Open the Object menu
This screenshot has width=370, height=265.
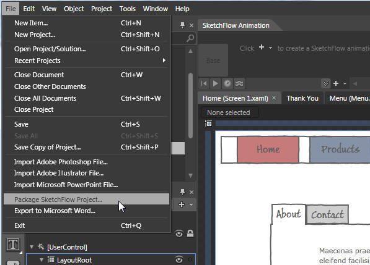click(74, 9)
